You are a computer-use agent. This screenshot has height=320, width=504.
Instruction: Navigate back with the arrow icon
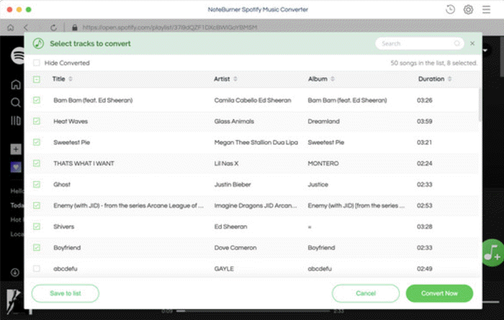[26, 27]
